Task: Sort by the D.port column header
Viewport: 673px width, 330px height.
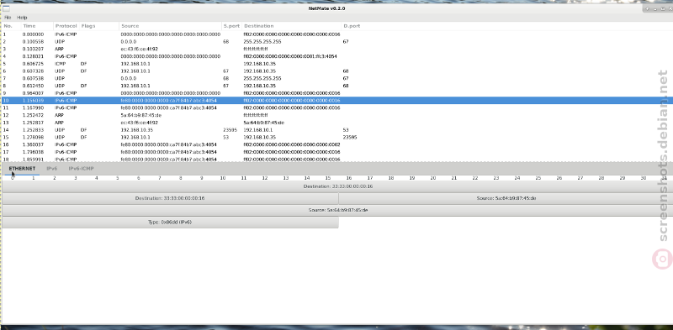Action: 506,26
